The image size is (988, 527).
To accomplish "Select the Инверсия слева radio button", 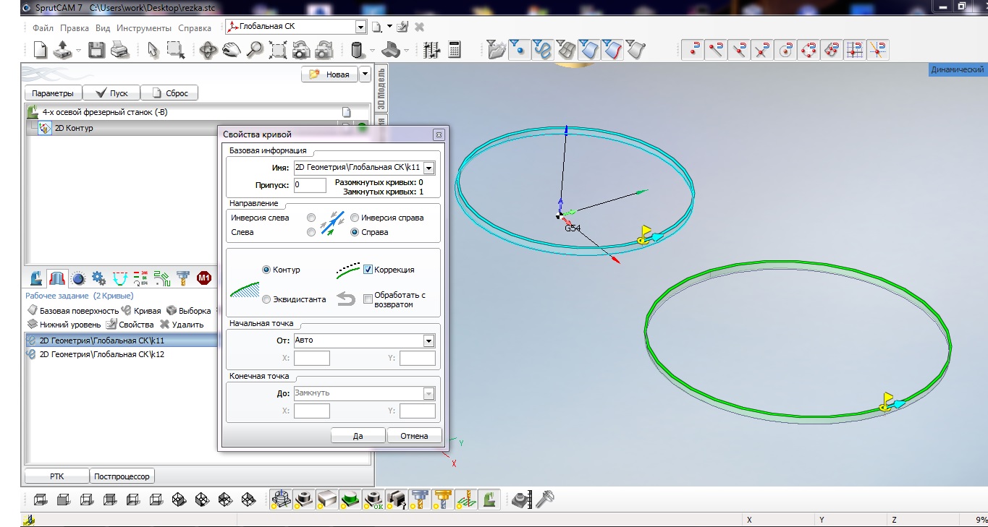I will pyautogui.click(x=311, y=218).
